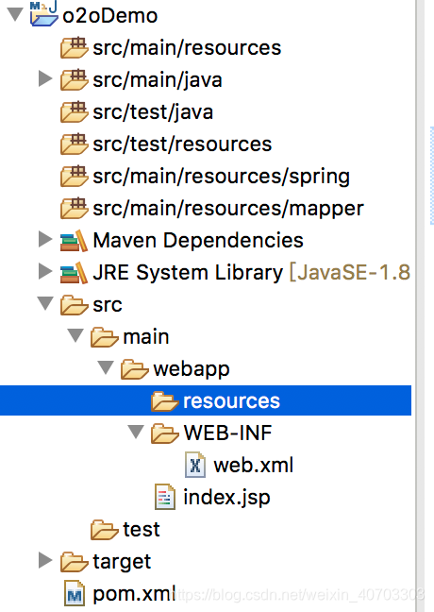Open the pom.xml file label
This screenshot has height=612, width=434.
(134, 594)
